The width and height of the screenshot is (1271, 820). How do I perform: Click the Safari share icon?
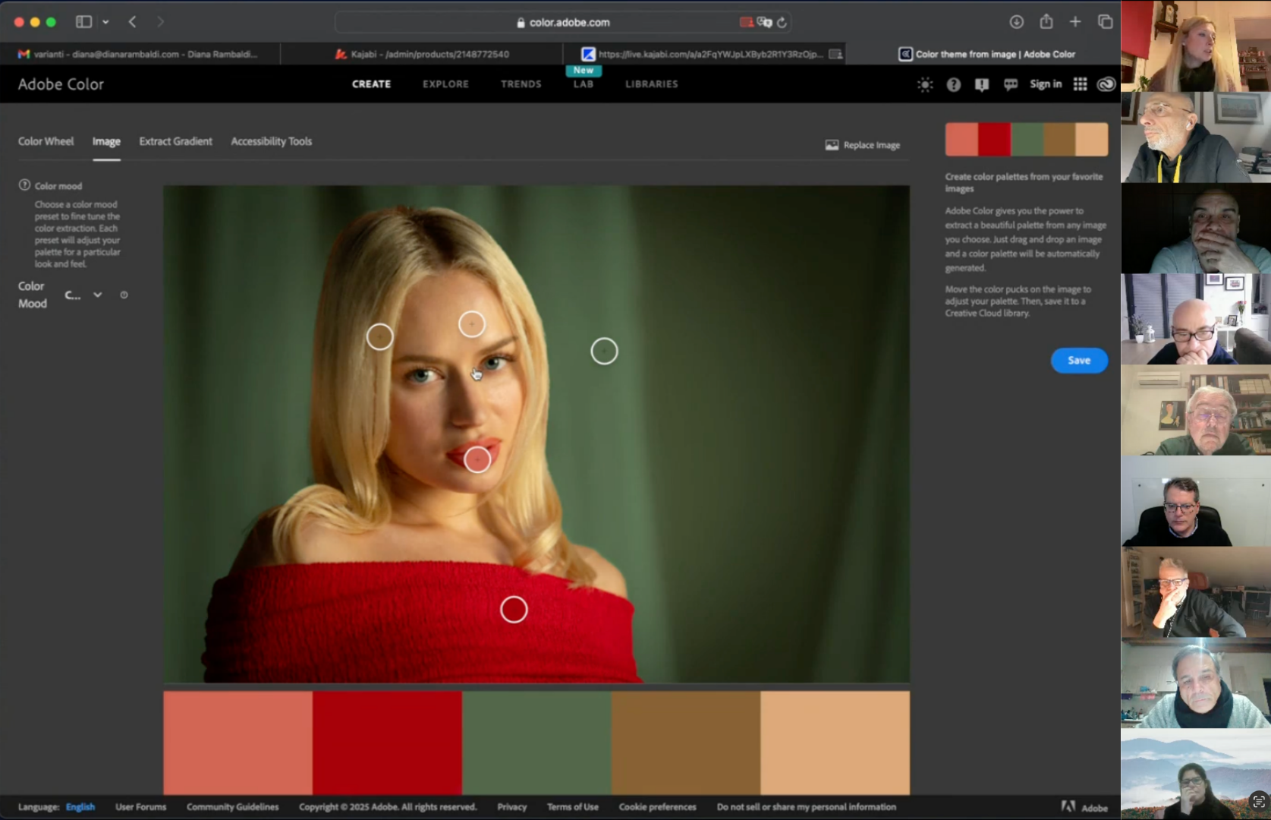[1046, 21]
